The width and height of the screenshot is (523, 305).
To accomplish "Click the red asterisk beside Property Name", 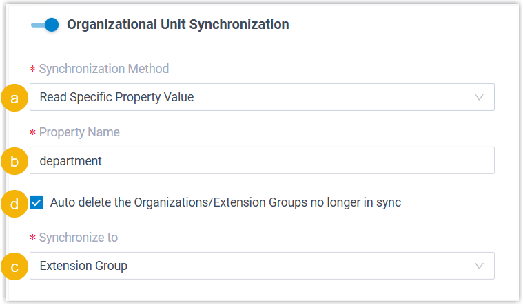I will (32, 133).
